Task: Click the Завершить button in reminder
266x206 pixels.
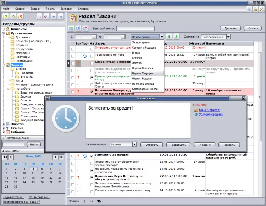Action: click(x=179, y=145)
